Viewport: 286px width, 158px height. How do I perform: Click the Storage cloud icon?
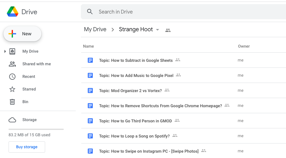[12, 120]
